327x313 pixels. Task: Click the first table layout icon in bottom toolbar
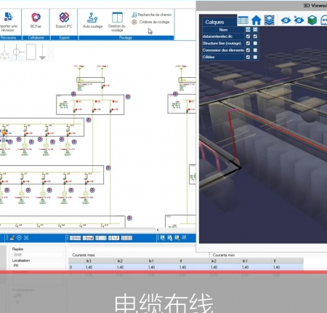76,238
